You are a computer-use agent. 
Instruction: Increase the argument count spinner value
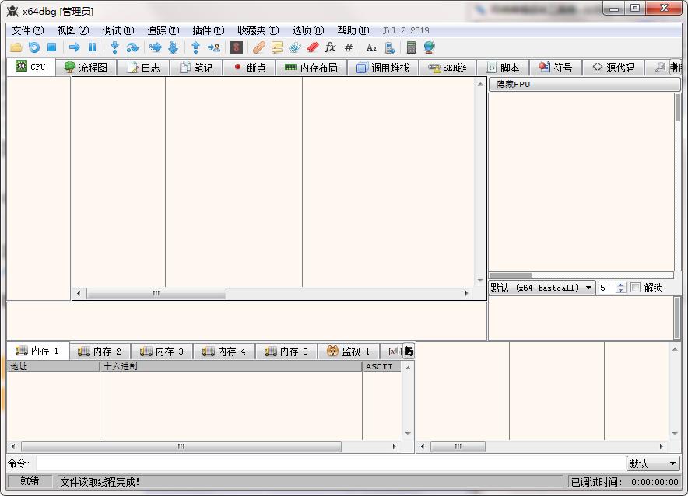coord(620,285)
